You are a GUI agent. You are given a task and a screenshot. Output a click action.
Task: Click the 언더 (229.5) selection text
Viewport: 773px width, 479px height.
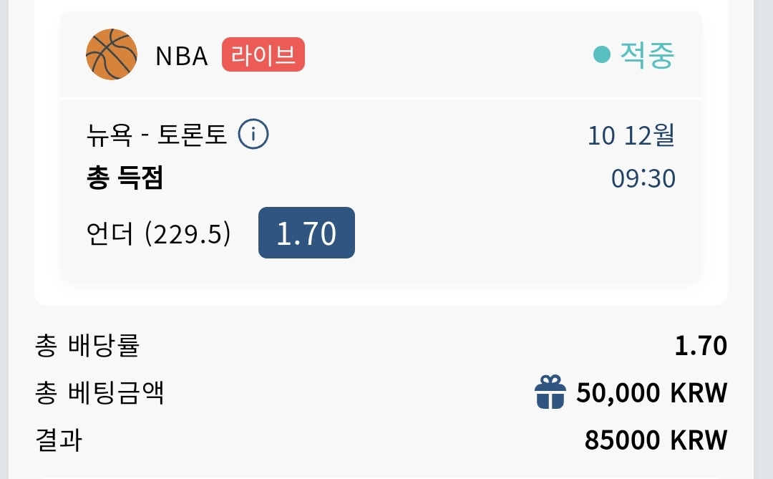pyautogui.click(x=158, y=233)
